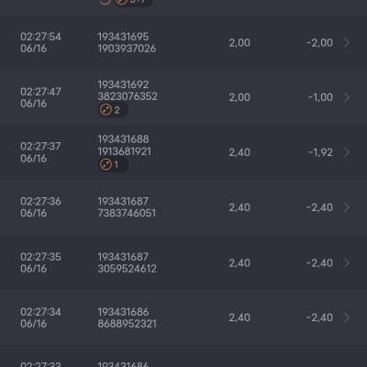Open the row with ID 3059524612
The width and height of the screenshot is (367, 367).
(183, 262)
